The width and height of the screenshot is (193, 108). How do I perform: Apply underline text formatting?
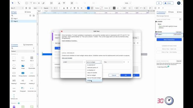point(74,8)
